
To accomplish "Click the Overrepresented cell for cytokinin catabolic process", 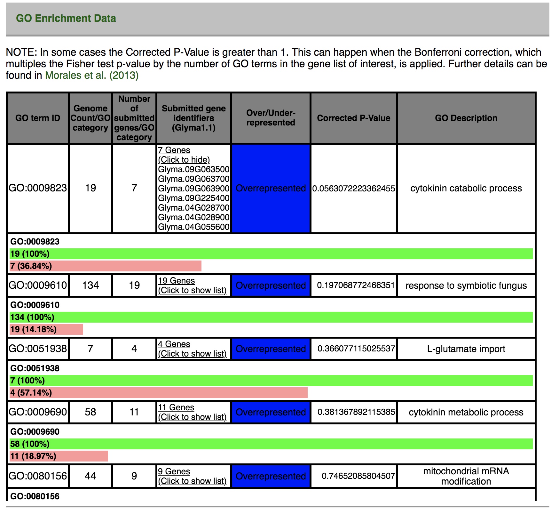I will [x=271, y=188].
